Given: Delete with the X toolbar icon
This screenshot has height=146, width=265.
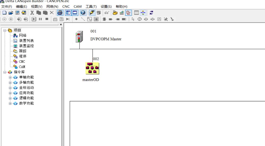Looking at the screenshot, I should tap(52, 13).
